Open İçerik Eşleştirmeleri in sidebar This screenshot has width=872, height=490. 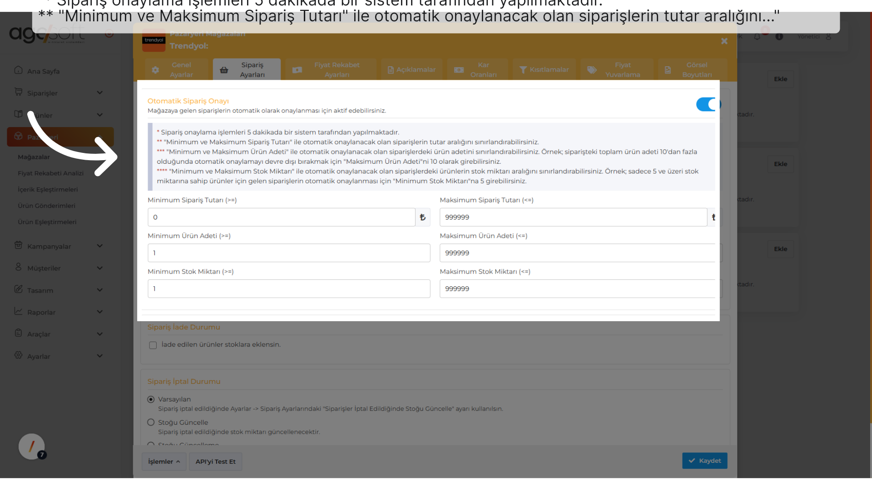click(48, 190)
